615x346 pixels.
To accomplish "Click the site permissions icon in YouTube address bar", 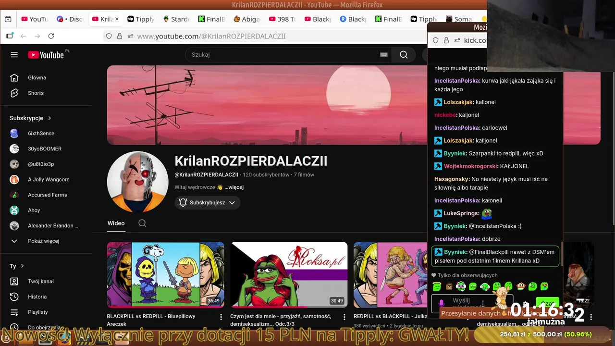I will tap(130, 36).
